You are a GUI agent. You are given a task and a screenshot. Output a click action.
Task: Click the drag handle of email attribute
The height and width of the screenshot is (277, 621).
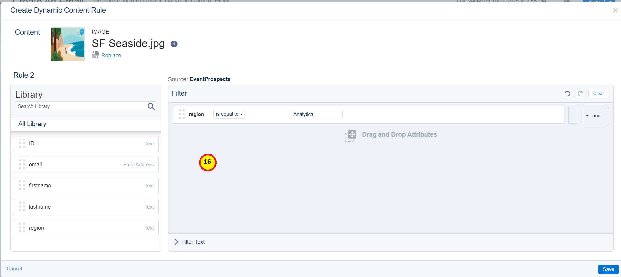point(22,164)
